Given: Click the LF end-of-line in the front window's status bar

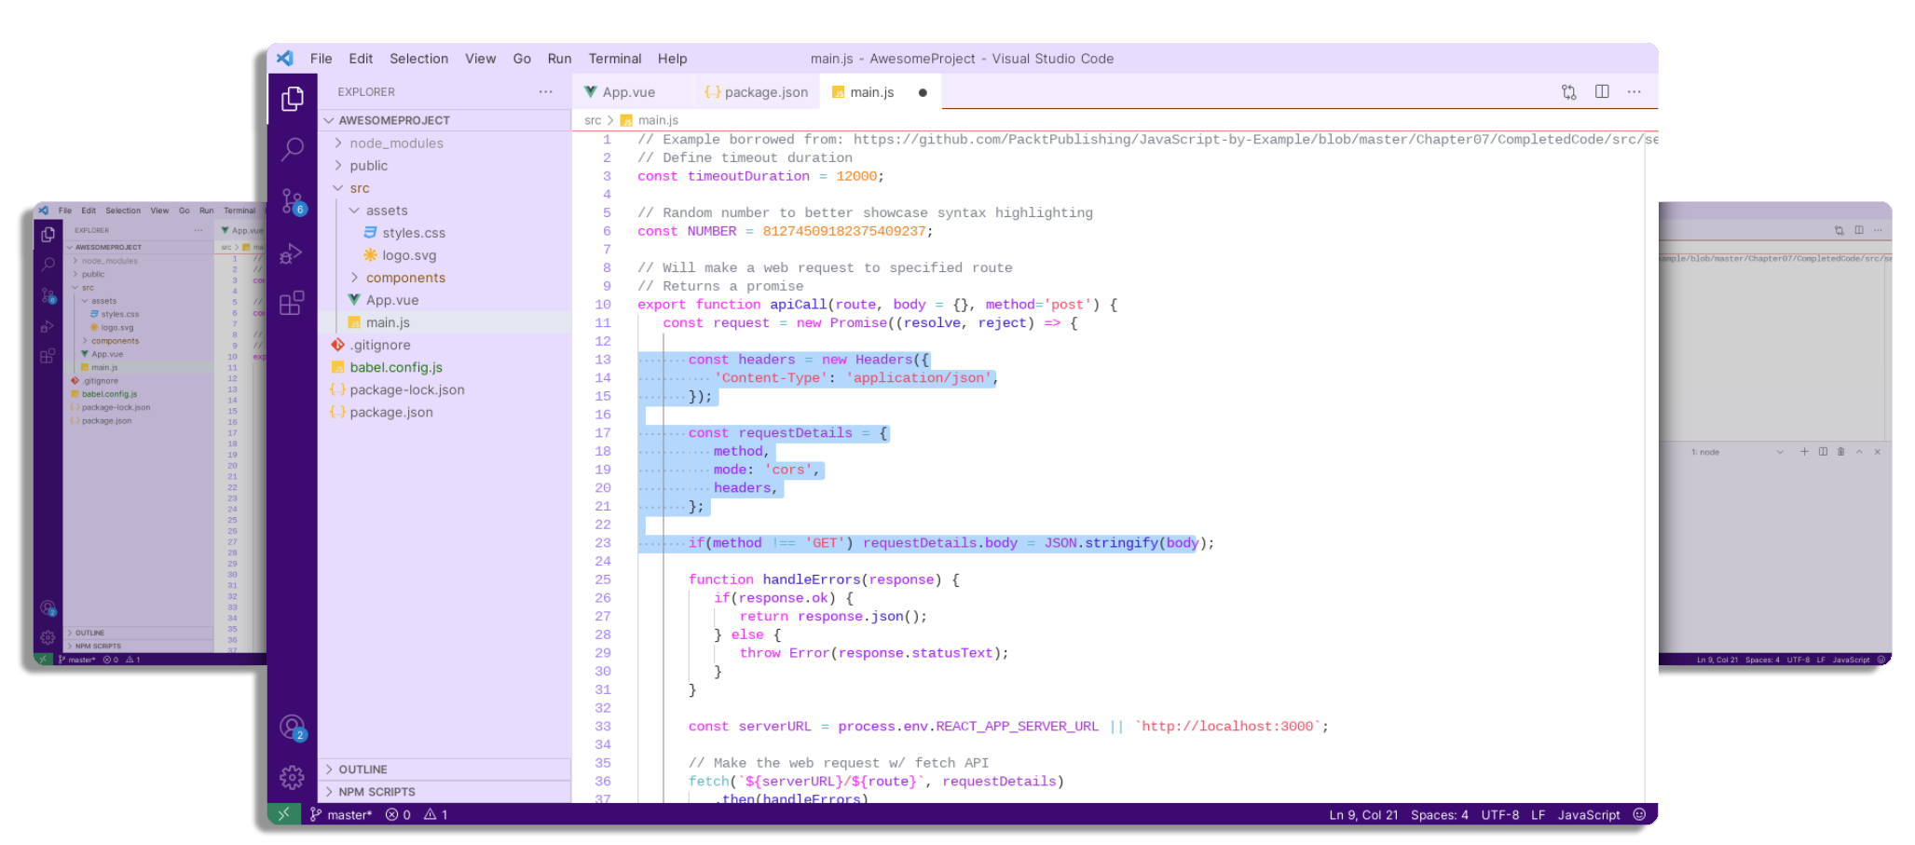Looking at the screenshot, I should tap(1538, 814).
